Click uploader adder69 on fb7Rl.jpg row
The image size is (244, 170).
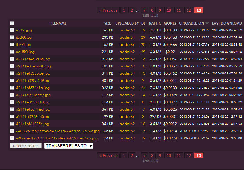tap(127, 45)
